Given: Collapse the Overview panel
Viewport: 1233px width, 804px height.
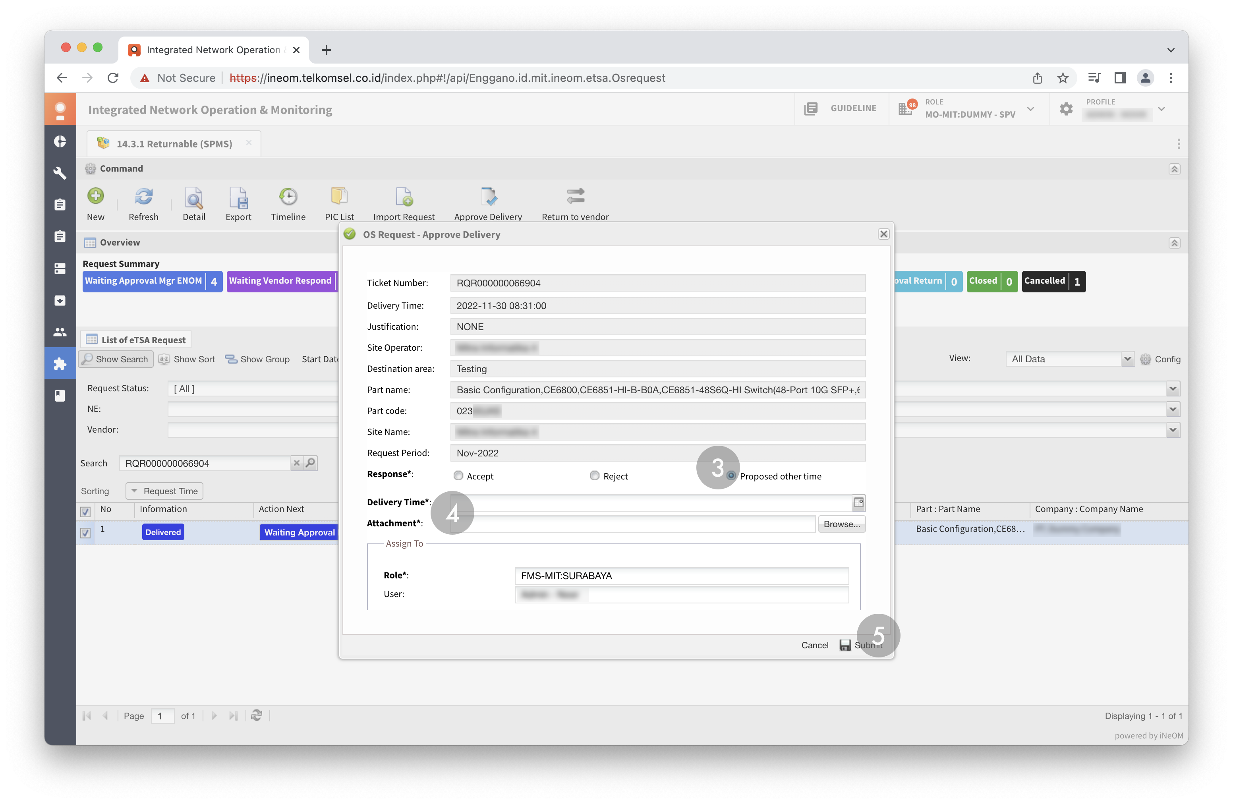Looking at the screenshot, I should (1174, 243).
